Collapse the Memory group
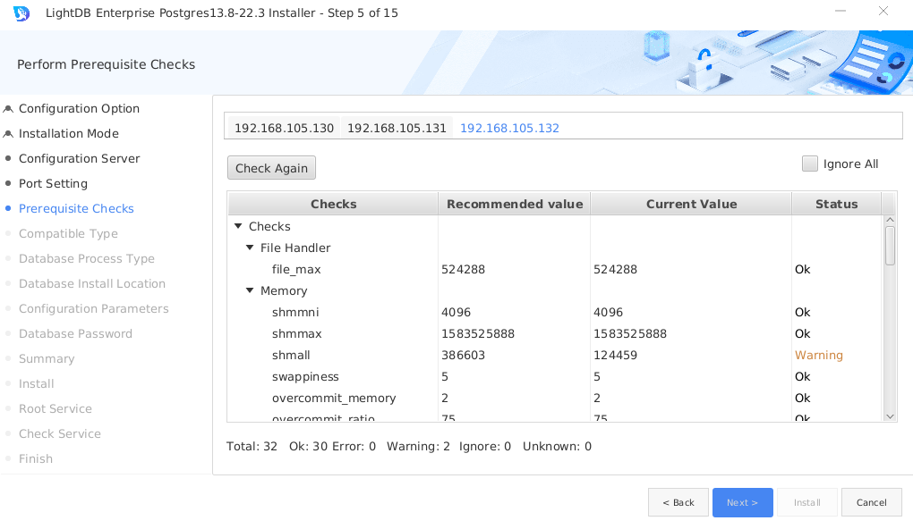913x529 pixels. coord(250,290)
